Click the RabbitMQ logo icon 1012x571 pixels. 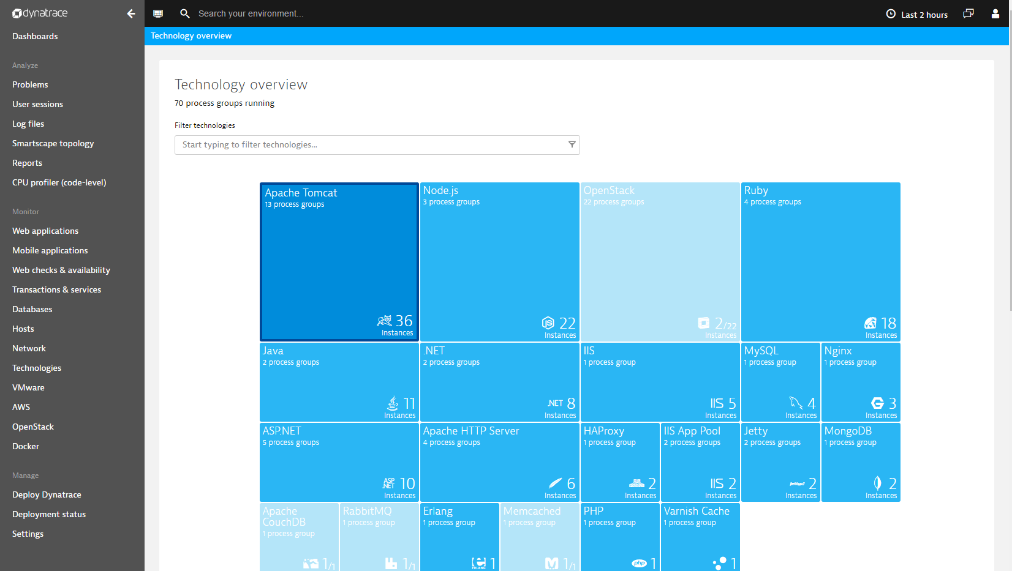(x=391, y=563)
